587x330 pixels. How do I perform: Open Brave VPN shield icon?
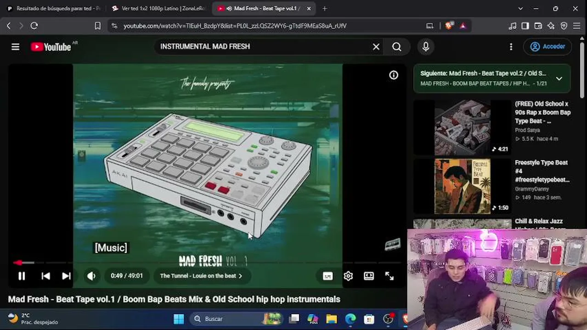(564, 26)
